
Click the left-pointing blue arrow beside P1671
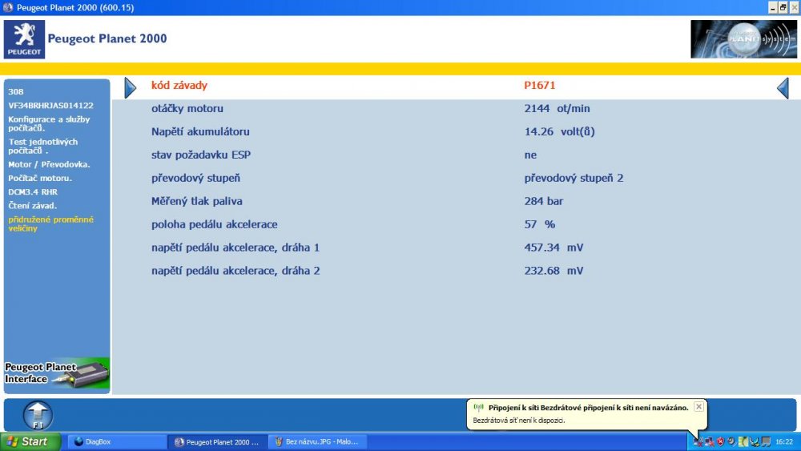(783, 88)
